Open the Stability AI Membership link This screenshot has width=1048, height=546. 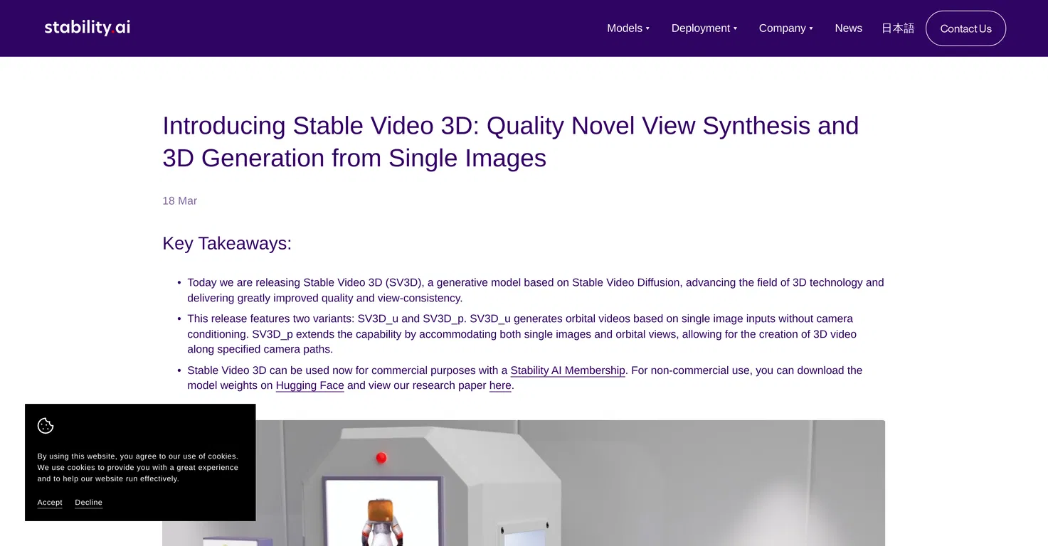pyautogui.click(x=568, y=370)
